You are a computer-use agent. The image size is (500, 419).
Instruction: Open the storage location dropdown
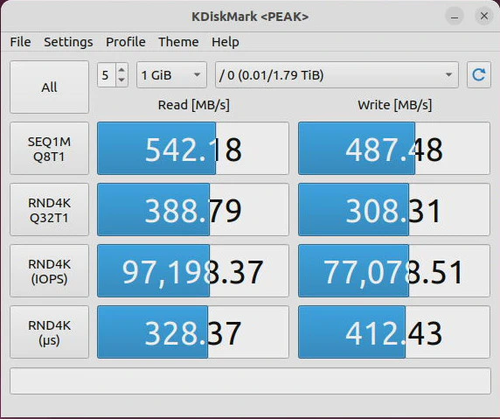point(337,75)
